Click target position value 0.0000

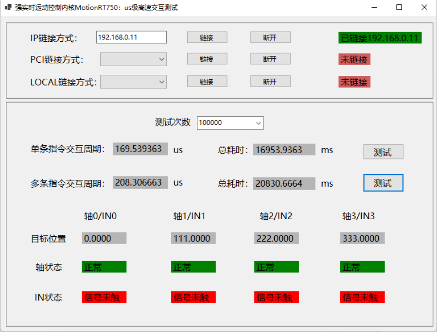[x=104, y=238]
